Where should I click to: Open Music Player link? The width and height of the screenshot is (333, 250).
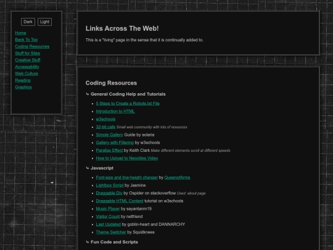(x=108, y=209)
